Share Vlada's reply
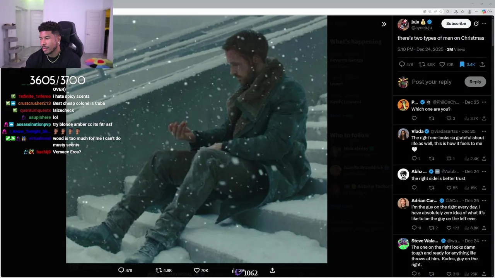 click(x=484, y=158)
